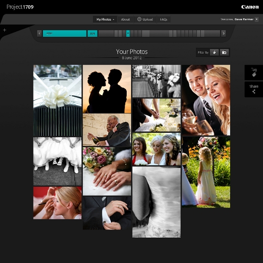Open the Dave Farmer account dropdown arrow
Image resolution: width=263 pixels, height=263 pixels.
[257, 19]
